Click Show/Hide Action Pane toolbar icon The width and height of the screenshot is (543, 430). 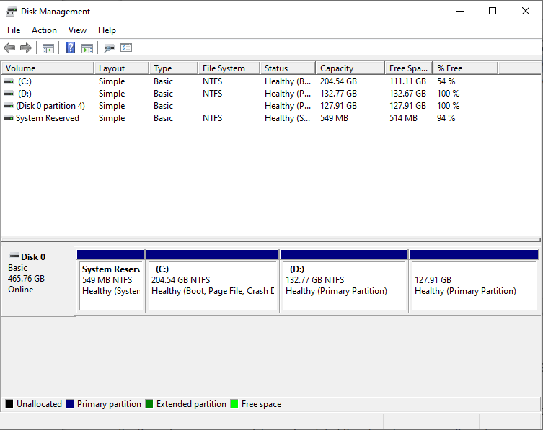coord(87,48)
